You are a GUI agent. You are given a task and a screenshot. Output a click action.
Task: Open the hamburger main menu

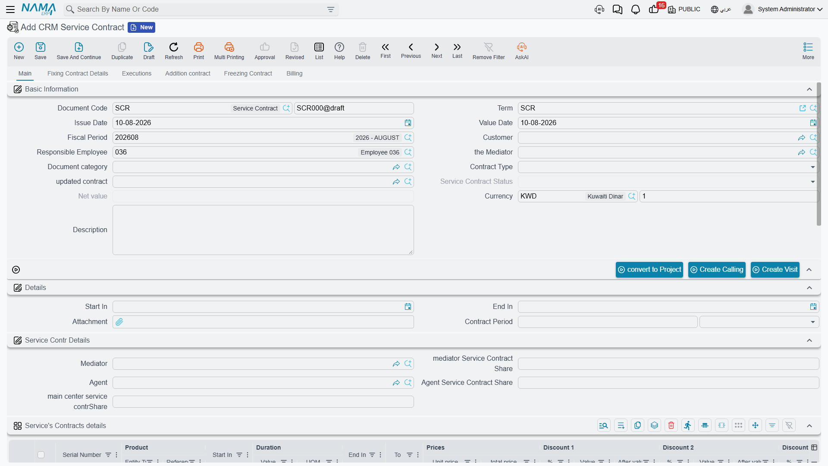click(x=10, y=9)
